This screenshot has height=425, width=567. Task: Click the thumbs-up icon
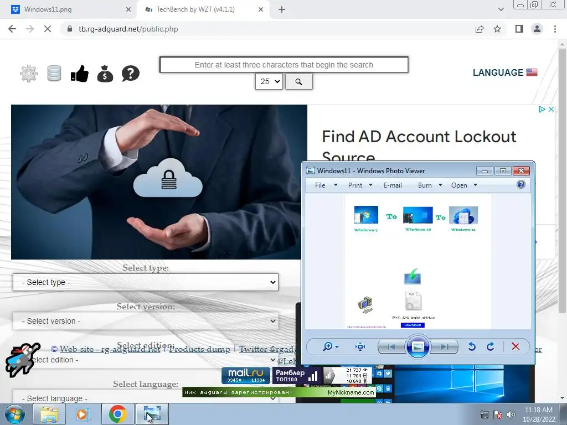tap(80, 74)
